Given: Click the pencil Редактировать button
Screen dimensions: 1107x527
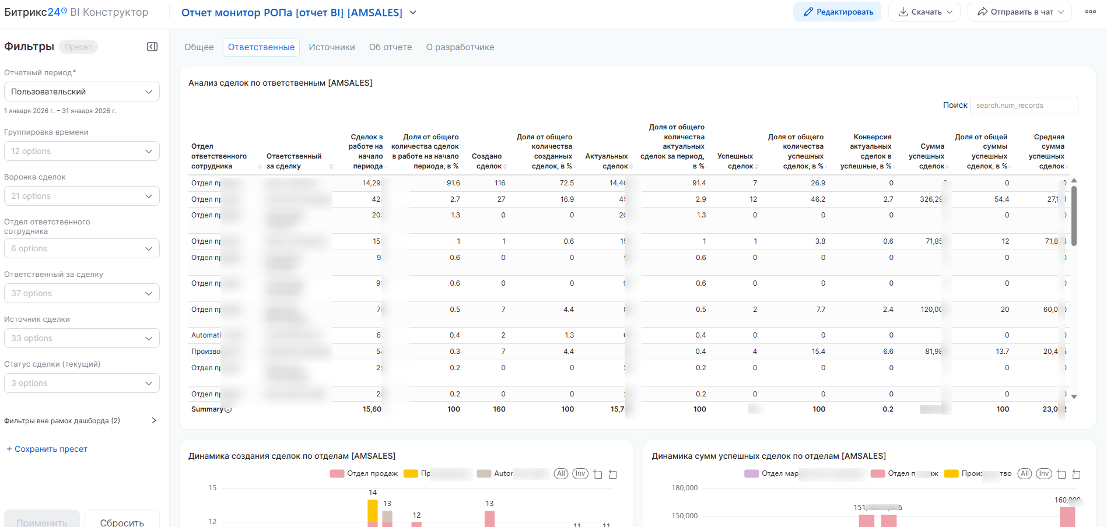Looking at the screenshot, I should point(837,12).
